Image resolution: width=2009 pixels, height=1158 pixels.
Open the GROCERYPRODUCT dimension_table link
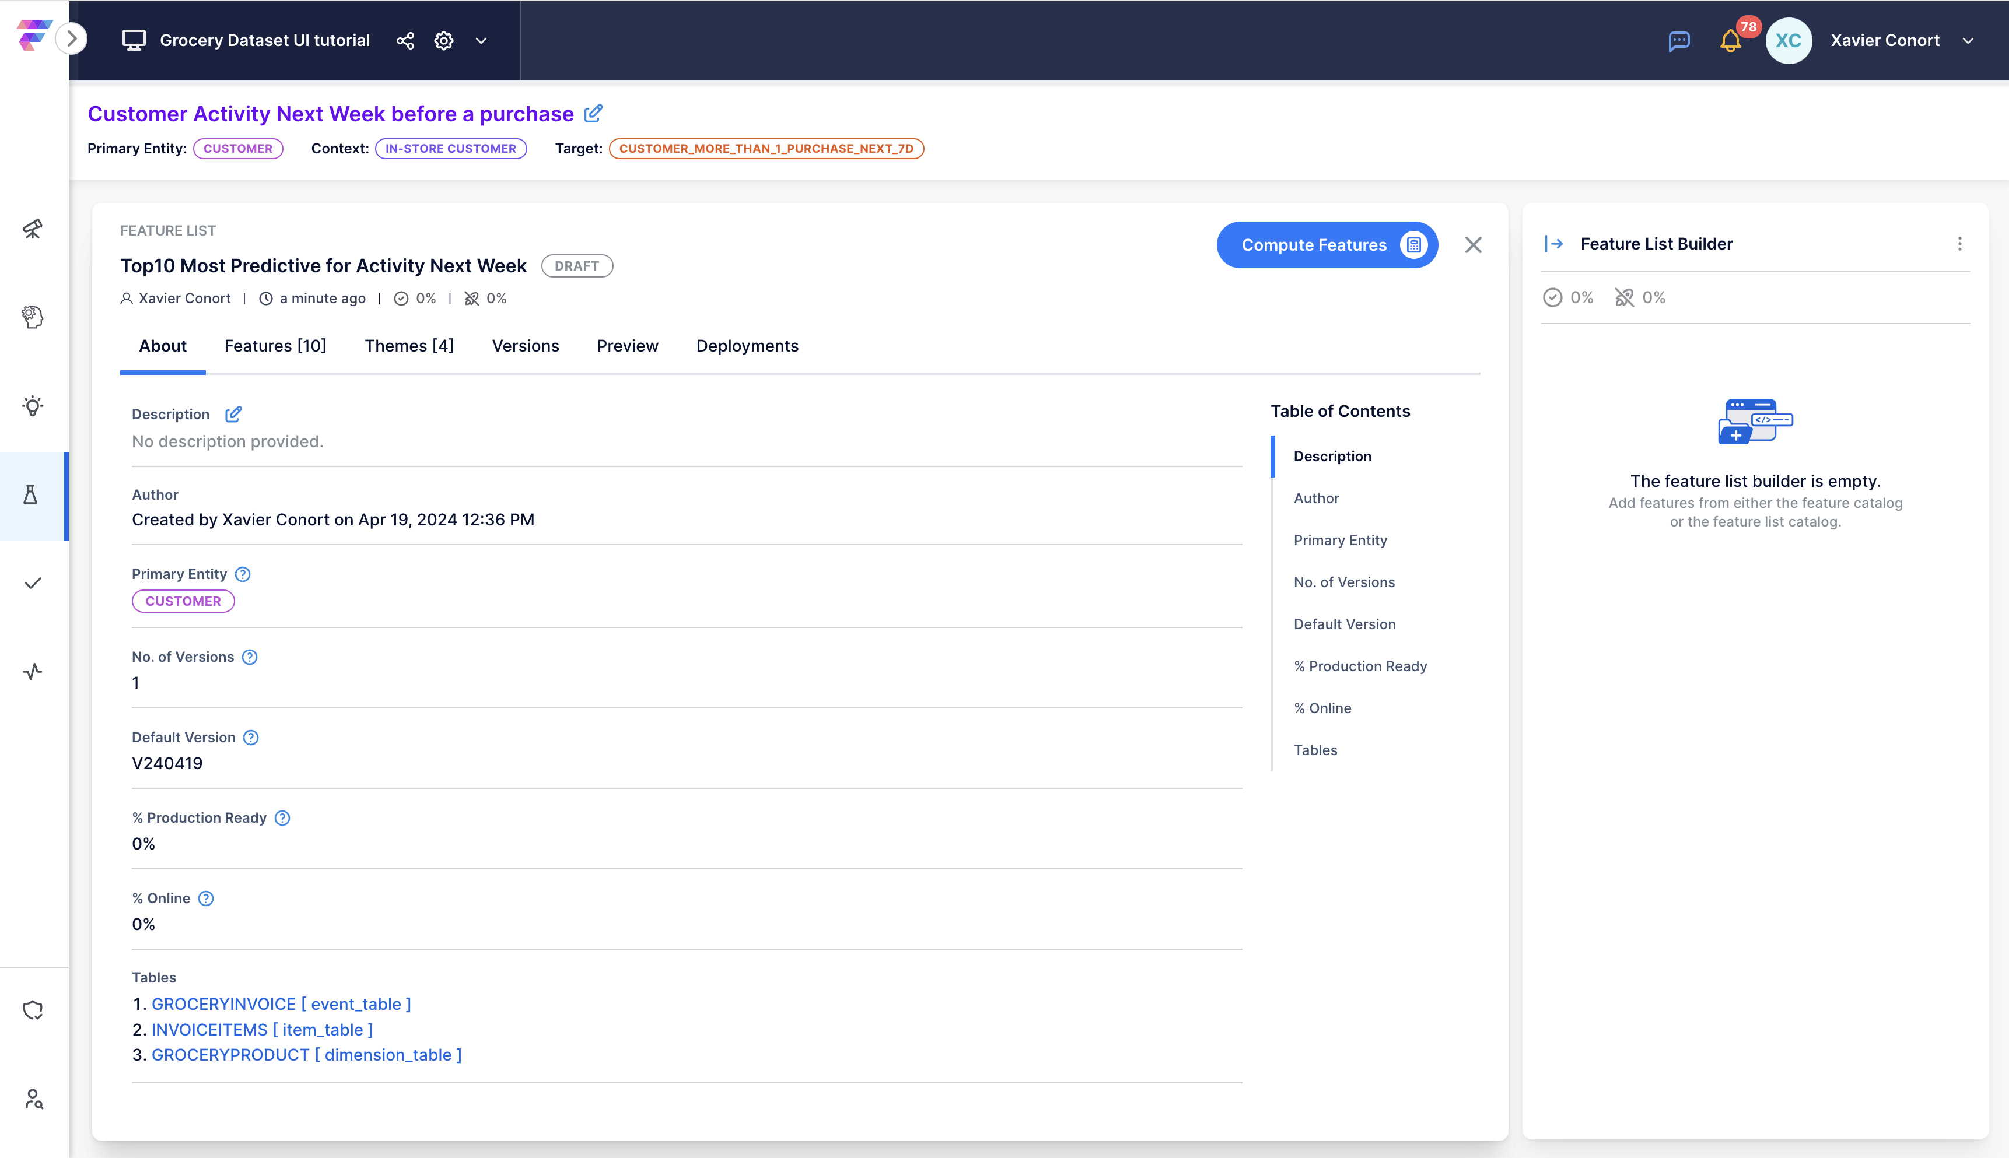pos(306,1055)
